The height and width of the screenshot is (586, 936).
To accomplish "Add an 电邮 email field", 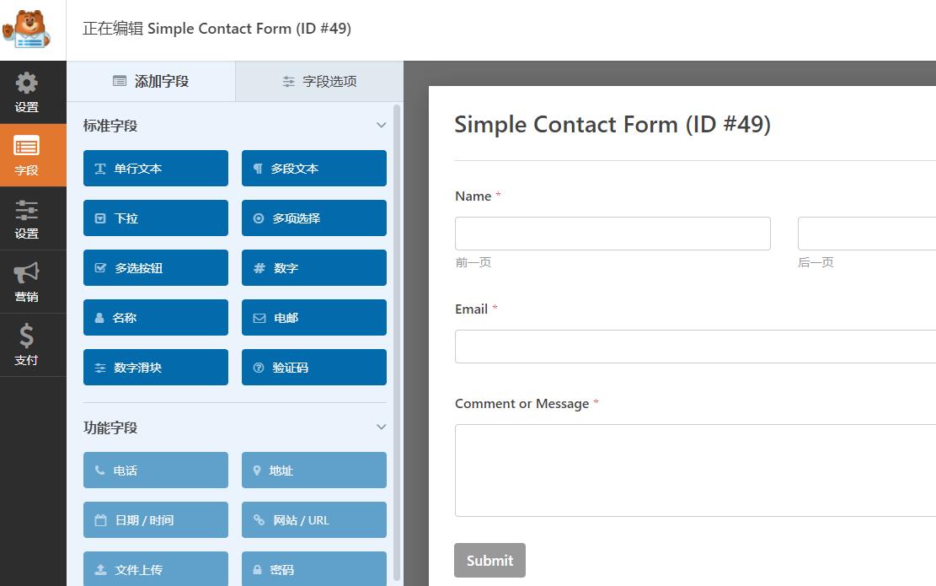I will coord(314,317).
